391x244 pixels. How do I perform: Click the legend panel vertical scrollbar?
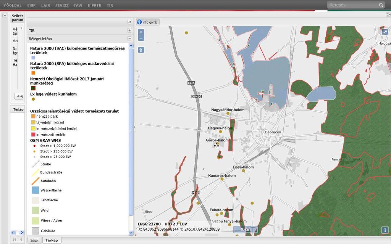[131, 132]
